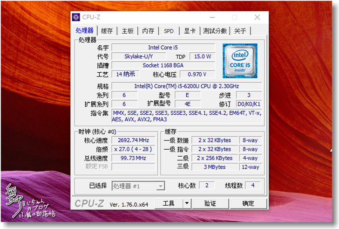Viewport: 339px width, 229px height.
Task: Click the 线程数 value 4
Action: (x=253, y=185)
